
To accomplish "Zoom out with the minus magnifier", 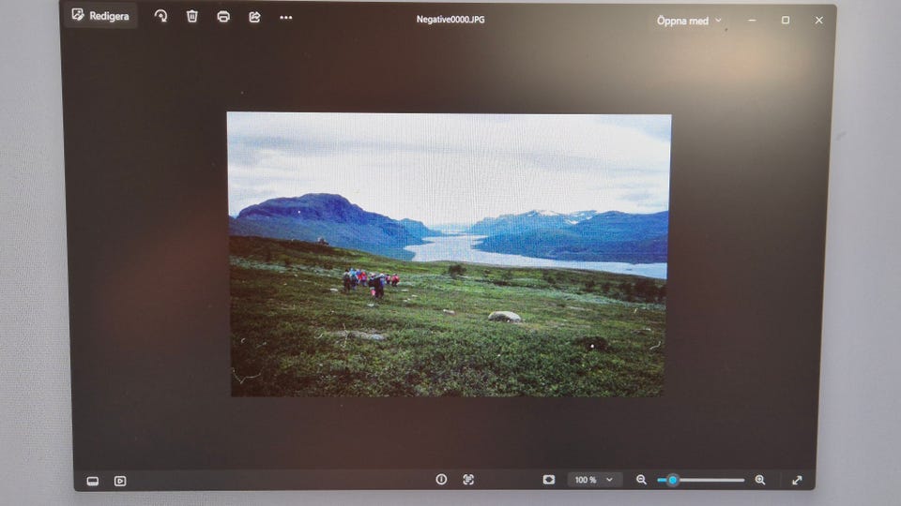I will (641, 480).
